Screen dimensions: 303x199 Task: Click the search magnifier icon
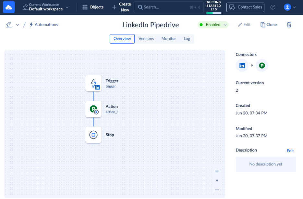[140, 7]
